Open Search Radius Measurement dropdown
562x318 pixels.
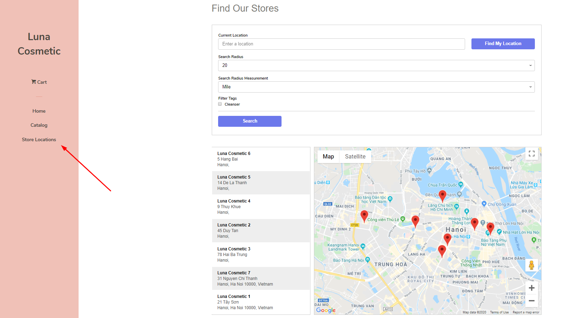376,87
